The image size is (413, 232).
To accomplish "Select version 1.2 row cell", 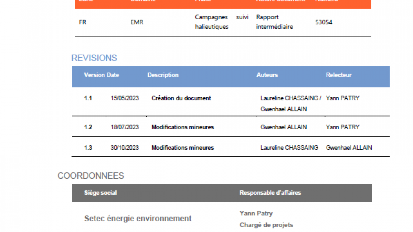I will [88, 127].
